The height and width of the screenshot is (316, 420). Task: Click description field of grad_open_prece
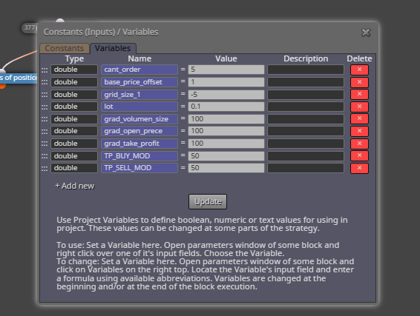click(306, 131)
